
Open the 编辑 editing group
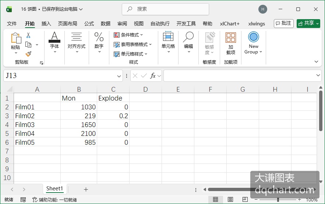click(x=188, y=42)
